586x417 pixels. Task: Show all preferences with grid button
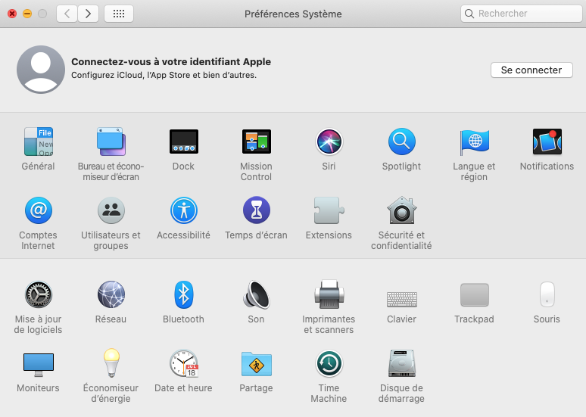119,14
